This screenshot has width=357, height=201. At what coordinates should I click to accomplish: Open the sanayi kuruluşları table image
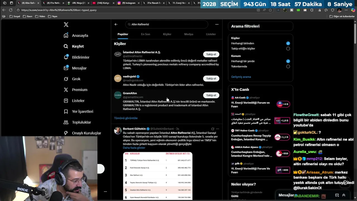pos(158,176)
